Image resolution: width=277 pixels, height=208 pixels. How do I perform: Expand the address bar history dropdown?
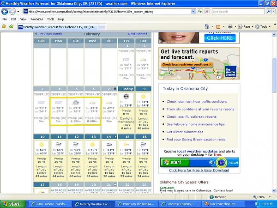193,12
